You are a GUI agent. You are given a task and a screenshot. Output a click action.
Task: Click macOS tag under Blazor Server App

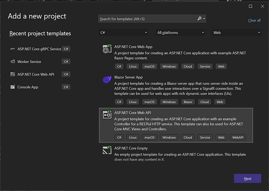pyautogui.click(x=149, y=102)
